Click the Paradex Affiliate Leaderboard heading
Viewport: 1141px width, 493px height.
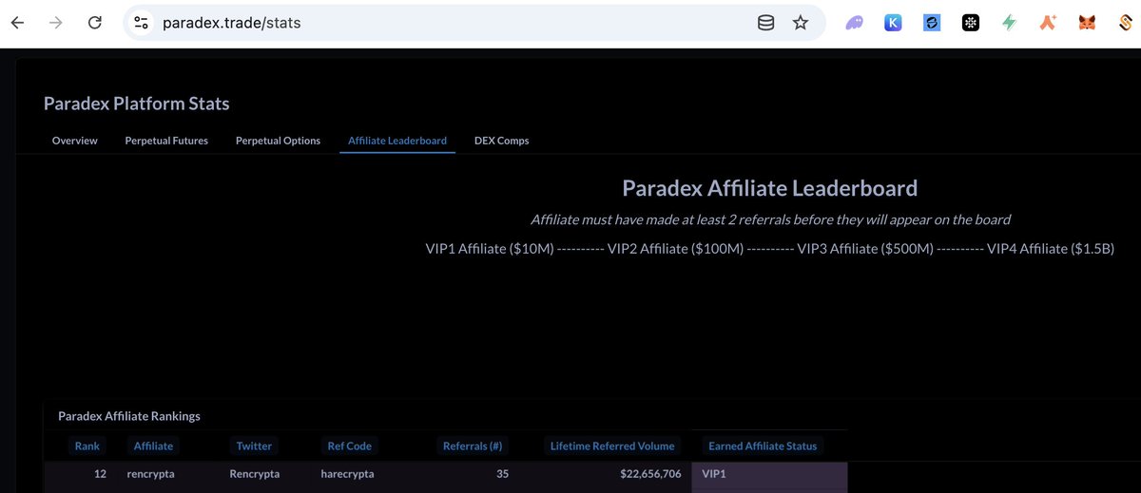coord(769,188)
